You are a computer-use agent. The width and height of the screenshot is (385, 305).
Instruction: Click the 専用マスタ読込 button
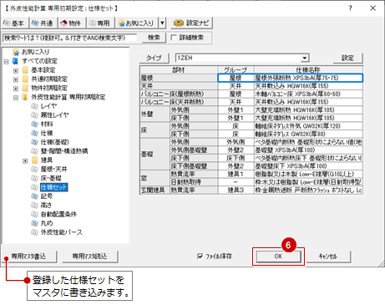tap(90, 257)
